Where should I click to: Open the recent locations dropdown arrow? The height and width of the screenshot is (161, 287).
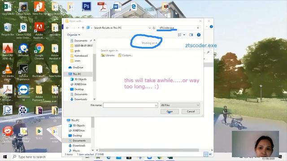pyautogui.click(x=78, y=28)
